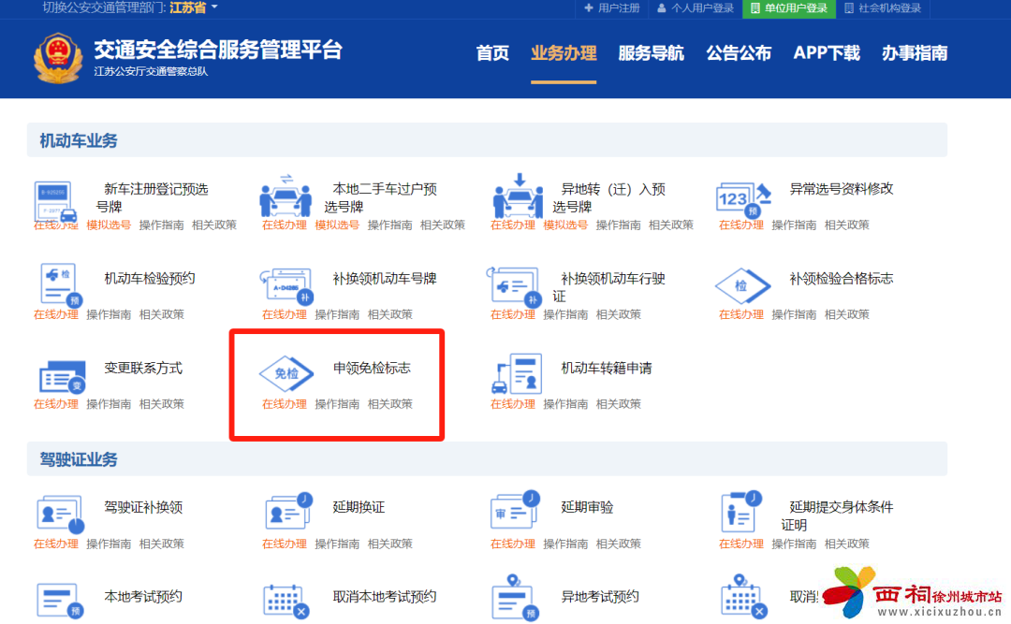Click the 异地转（迁）入预选号牌 icon

518,196
